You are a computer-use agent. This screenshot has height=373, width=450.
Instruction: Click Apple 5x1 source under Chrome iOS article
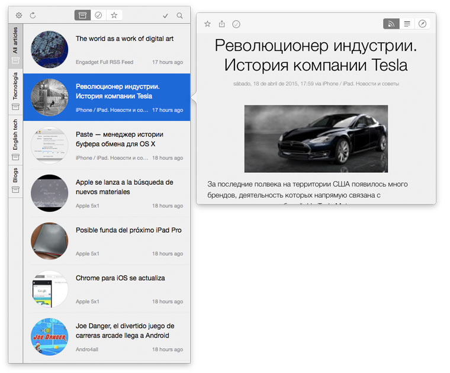pyautogui.click(x=88, y=301)
